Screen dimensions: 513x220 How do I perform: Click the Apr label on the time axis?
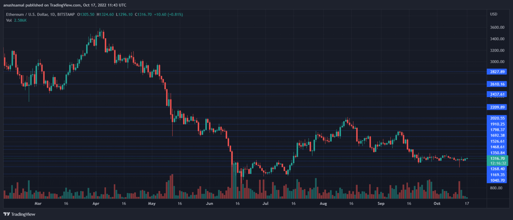point(96,203)
